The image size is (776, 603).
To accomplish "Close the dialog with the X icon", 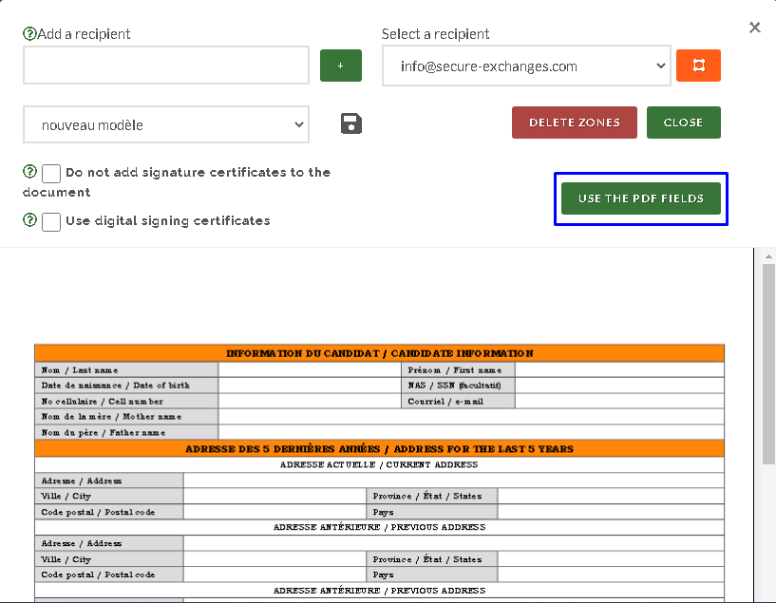I will coord(755,28).
